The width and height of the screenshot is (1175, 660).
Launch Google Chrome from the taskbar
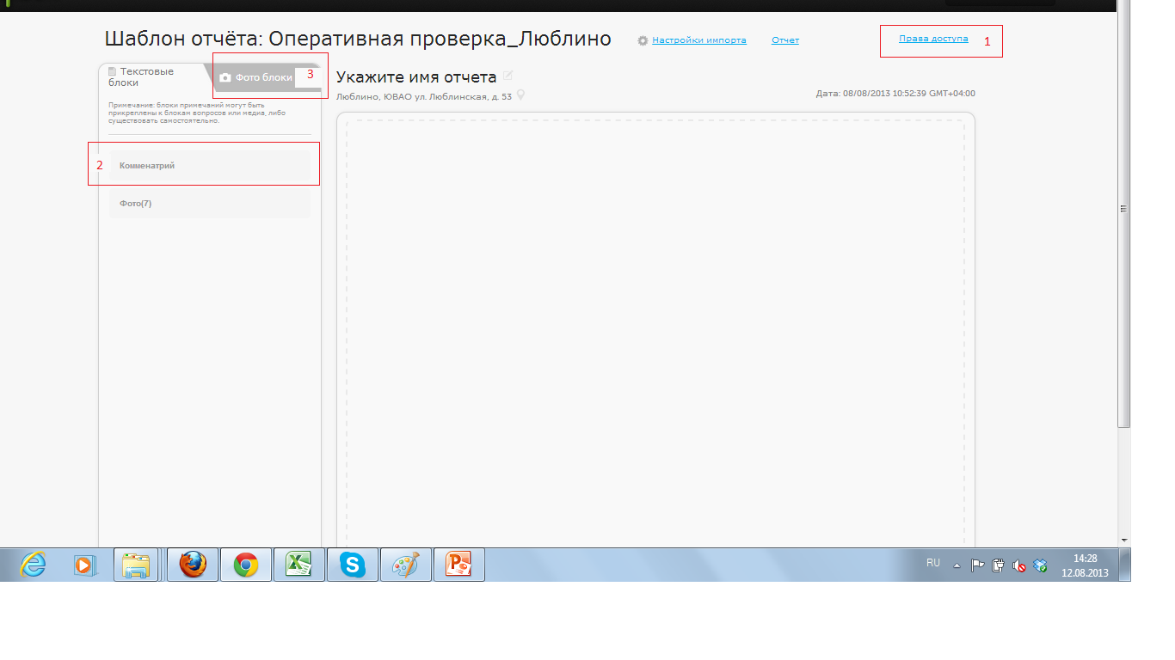246,565
